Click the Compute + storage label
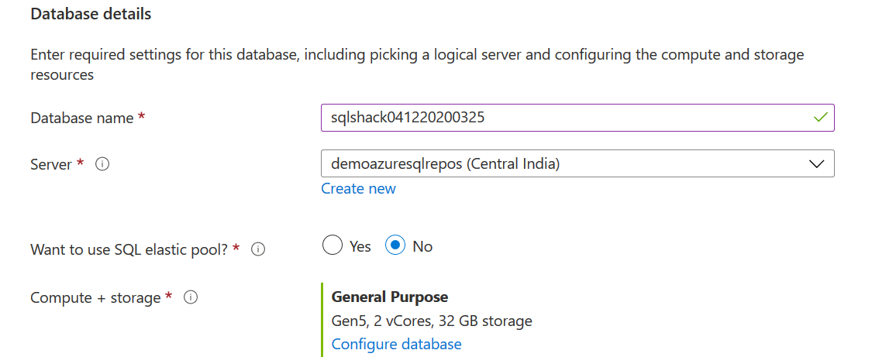Viewport: 896px width, 357px height. [x=95, y=297]
